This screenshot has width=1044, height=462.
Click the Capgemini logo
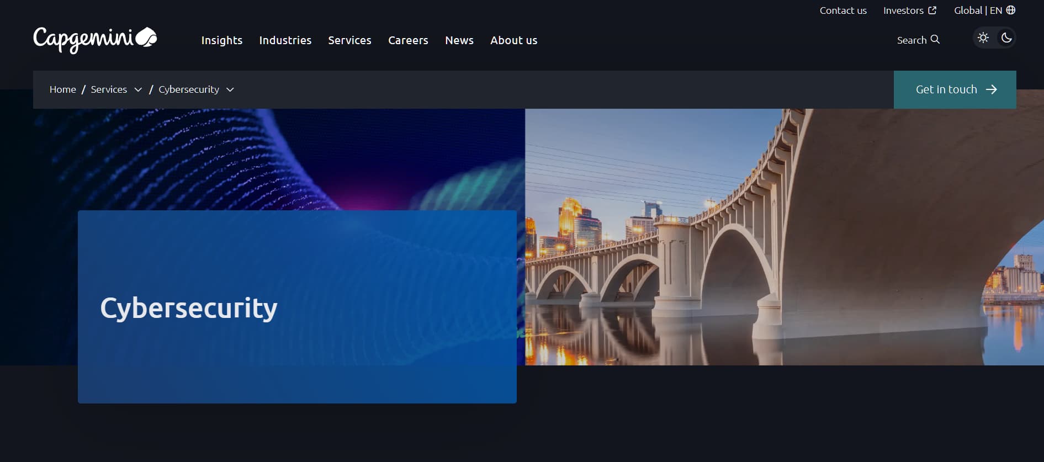[x=95, y=40]
